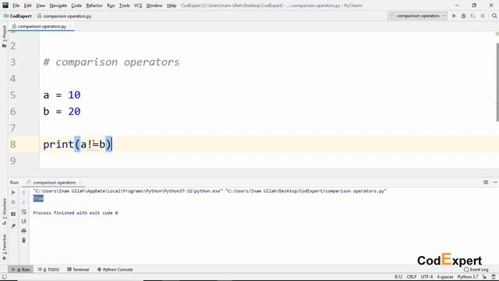
Task: Open the Structure tool window
Action: tap(4, 212)
